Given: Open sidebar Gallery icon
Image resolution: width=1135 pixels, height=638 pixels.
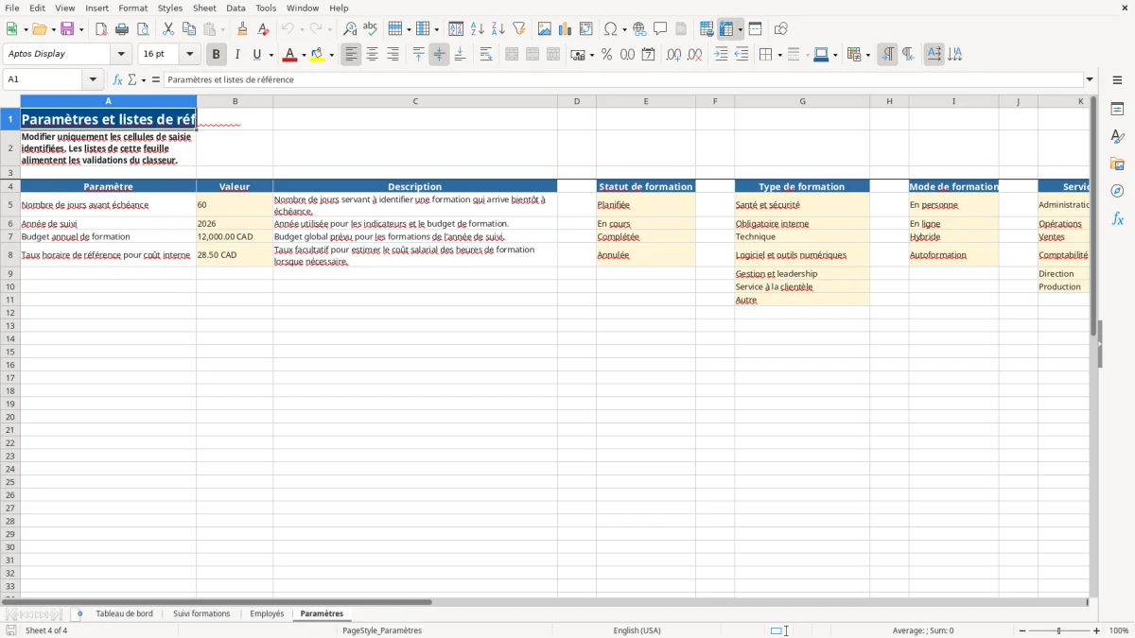Looking at the screenshot, I should click(1117, 164).
